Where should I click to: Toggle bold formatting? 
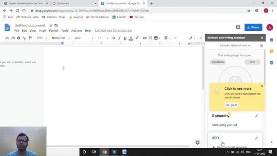[113, 38]
